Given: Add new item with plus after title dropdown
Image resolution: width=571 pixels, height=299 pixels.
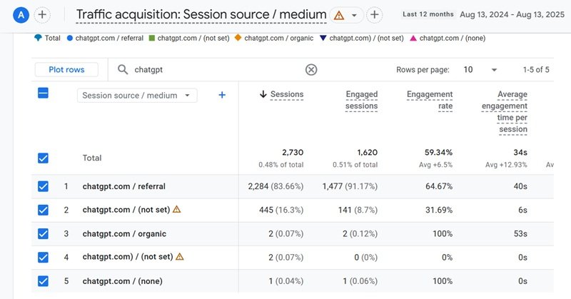Looking at the screenshot, I should [375, 15].
